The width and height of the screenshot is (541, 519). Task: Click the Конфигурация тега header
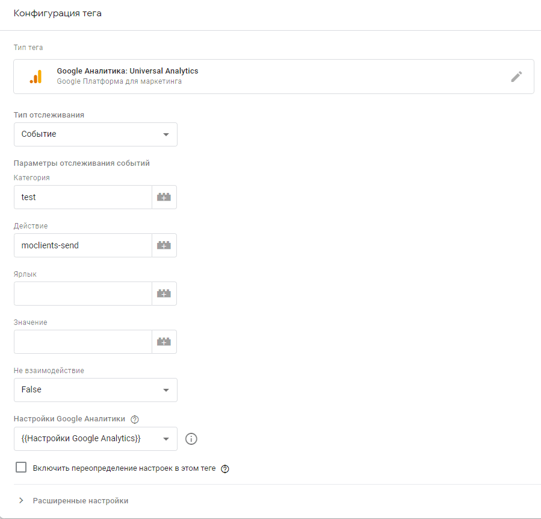[58, 14]
